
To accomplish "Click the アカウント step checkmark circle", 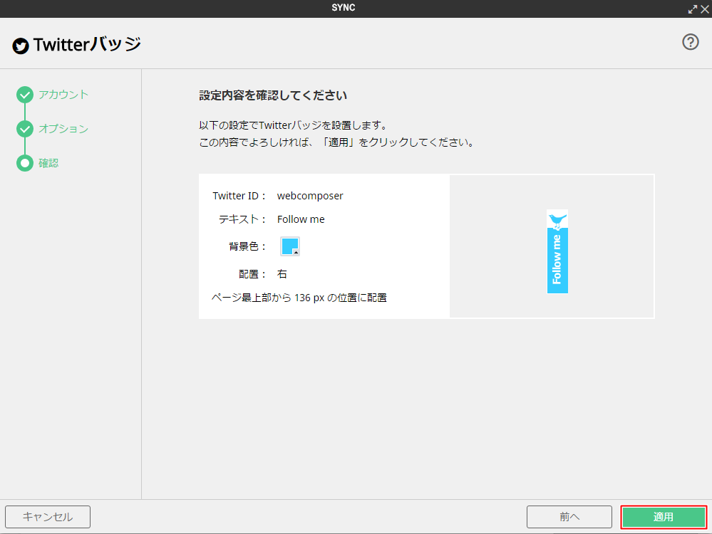I will (x=25, y=95).
